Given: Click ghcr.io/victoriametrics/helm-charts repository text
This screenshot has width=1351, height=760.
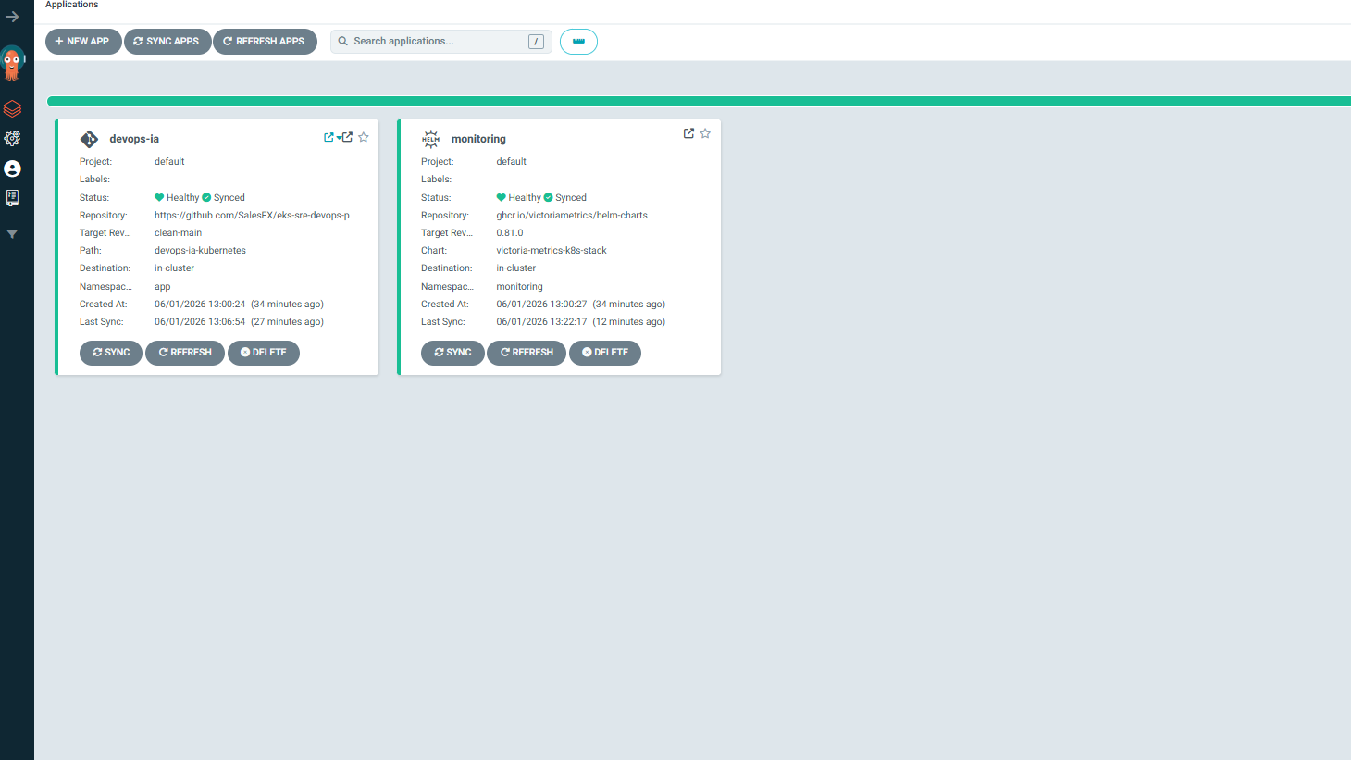Looking at the screenshot, I should coord(572,216).
